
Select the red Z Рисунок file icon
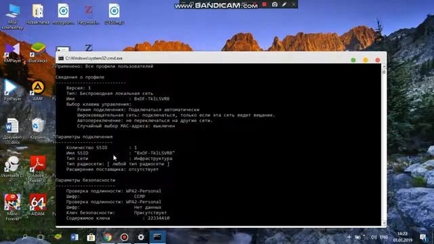[88, 14]
